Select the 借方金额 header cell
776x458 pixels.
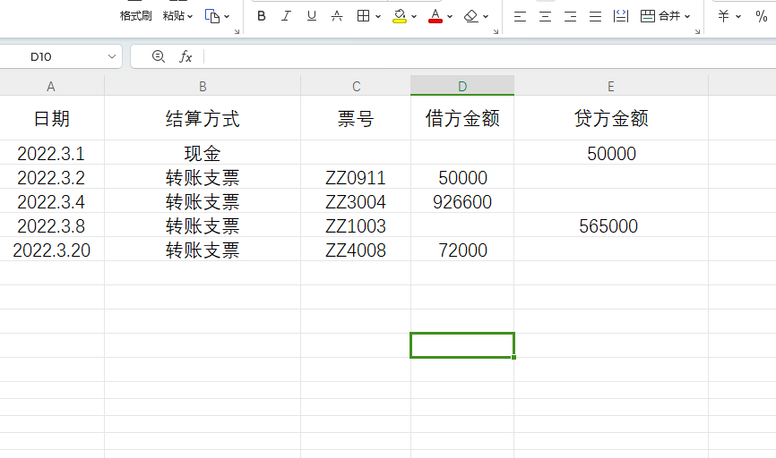[x=462, y=118]
